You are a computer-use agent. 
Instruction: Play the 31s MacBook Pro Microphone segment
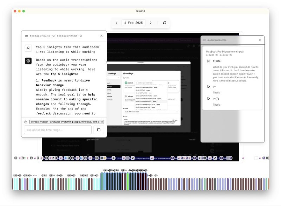(x=209, y=60)
